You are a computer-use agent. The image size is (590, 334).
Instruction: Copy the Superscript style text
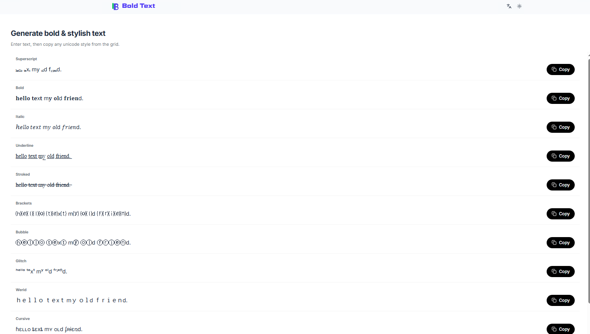pyautogui.click(x=560, y=70)
